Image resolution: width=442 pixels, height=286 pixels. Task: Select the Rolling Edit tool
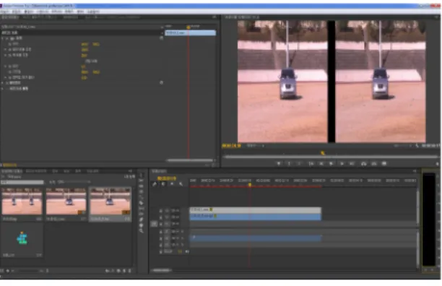tap(142, 192)
